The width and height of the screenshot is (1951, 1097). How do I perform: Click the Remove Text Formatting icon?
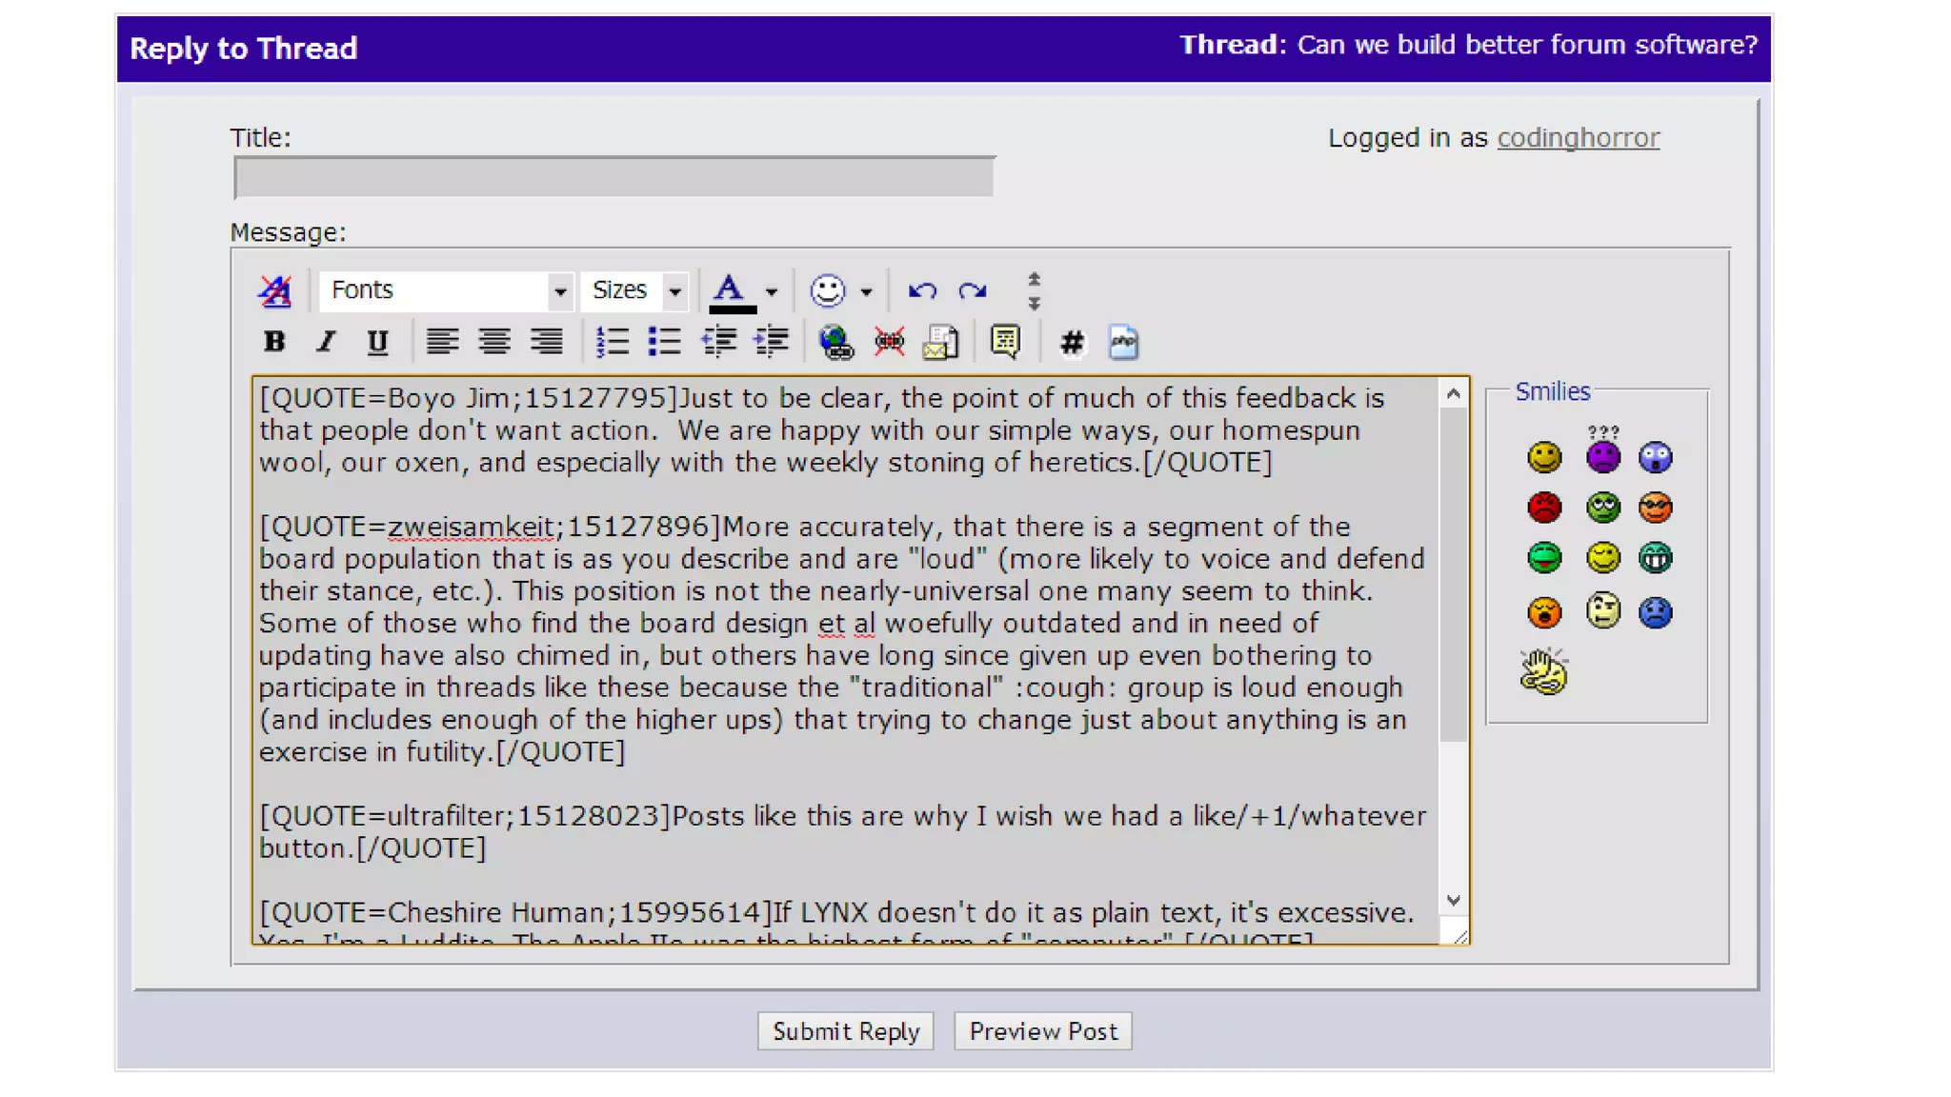[275, 290]
